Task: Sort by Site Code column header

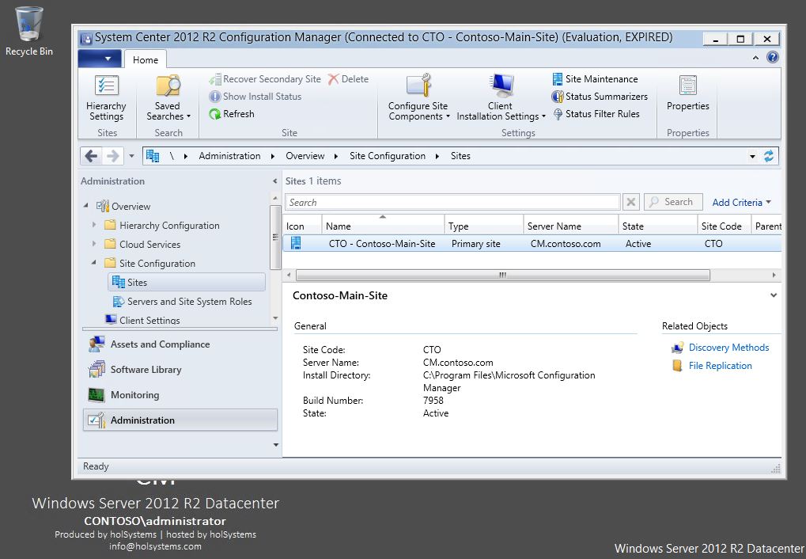Action: tap(725, 226)
